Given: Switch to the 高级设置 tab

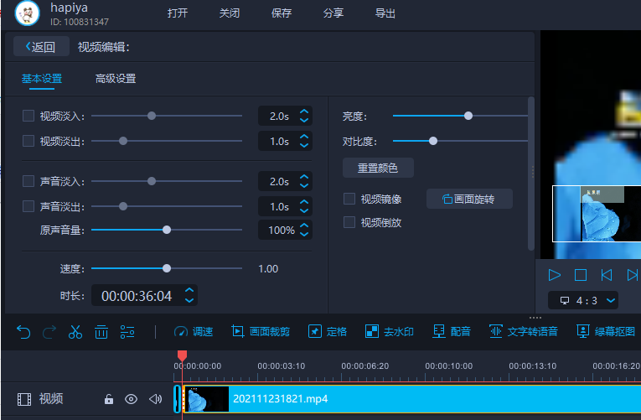Looking at the screenshot, I should point(116,78).
